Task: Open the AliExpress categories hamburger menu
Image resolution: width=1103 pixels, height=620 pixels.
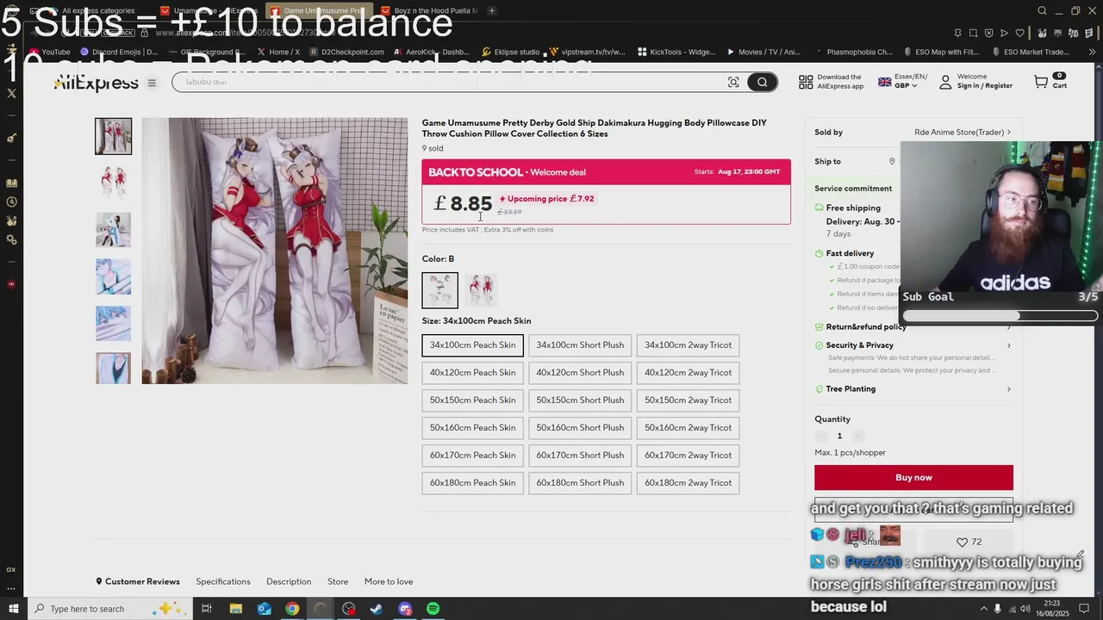Action: tap(152, 83)
